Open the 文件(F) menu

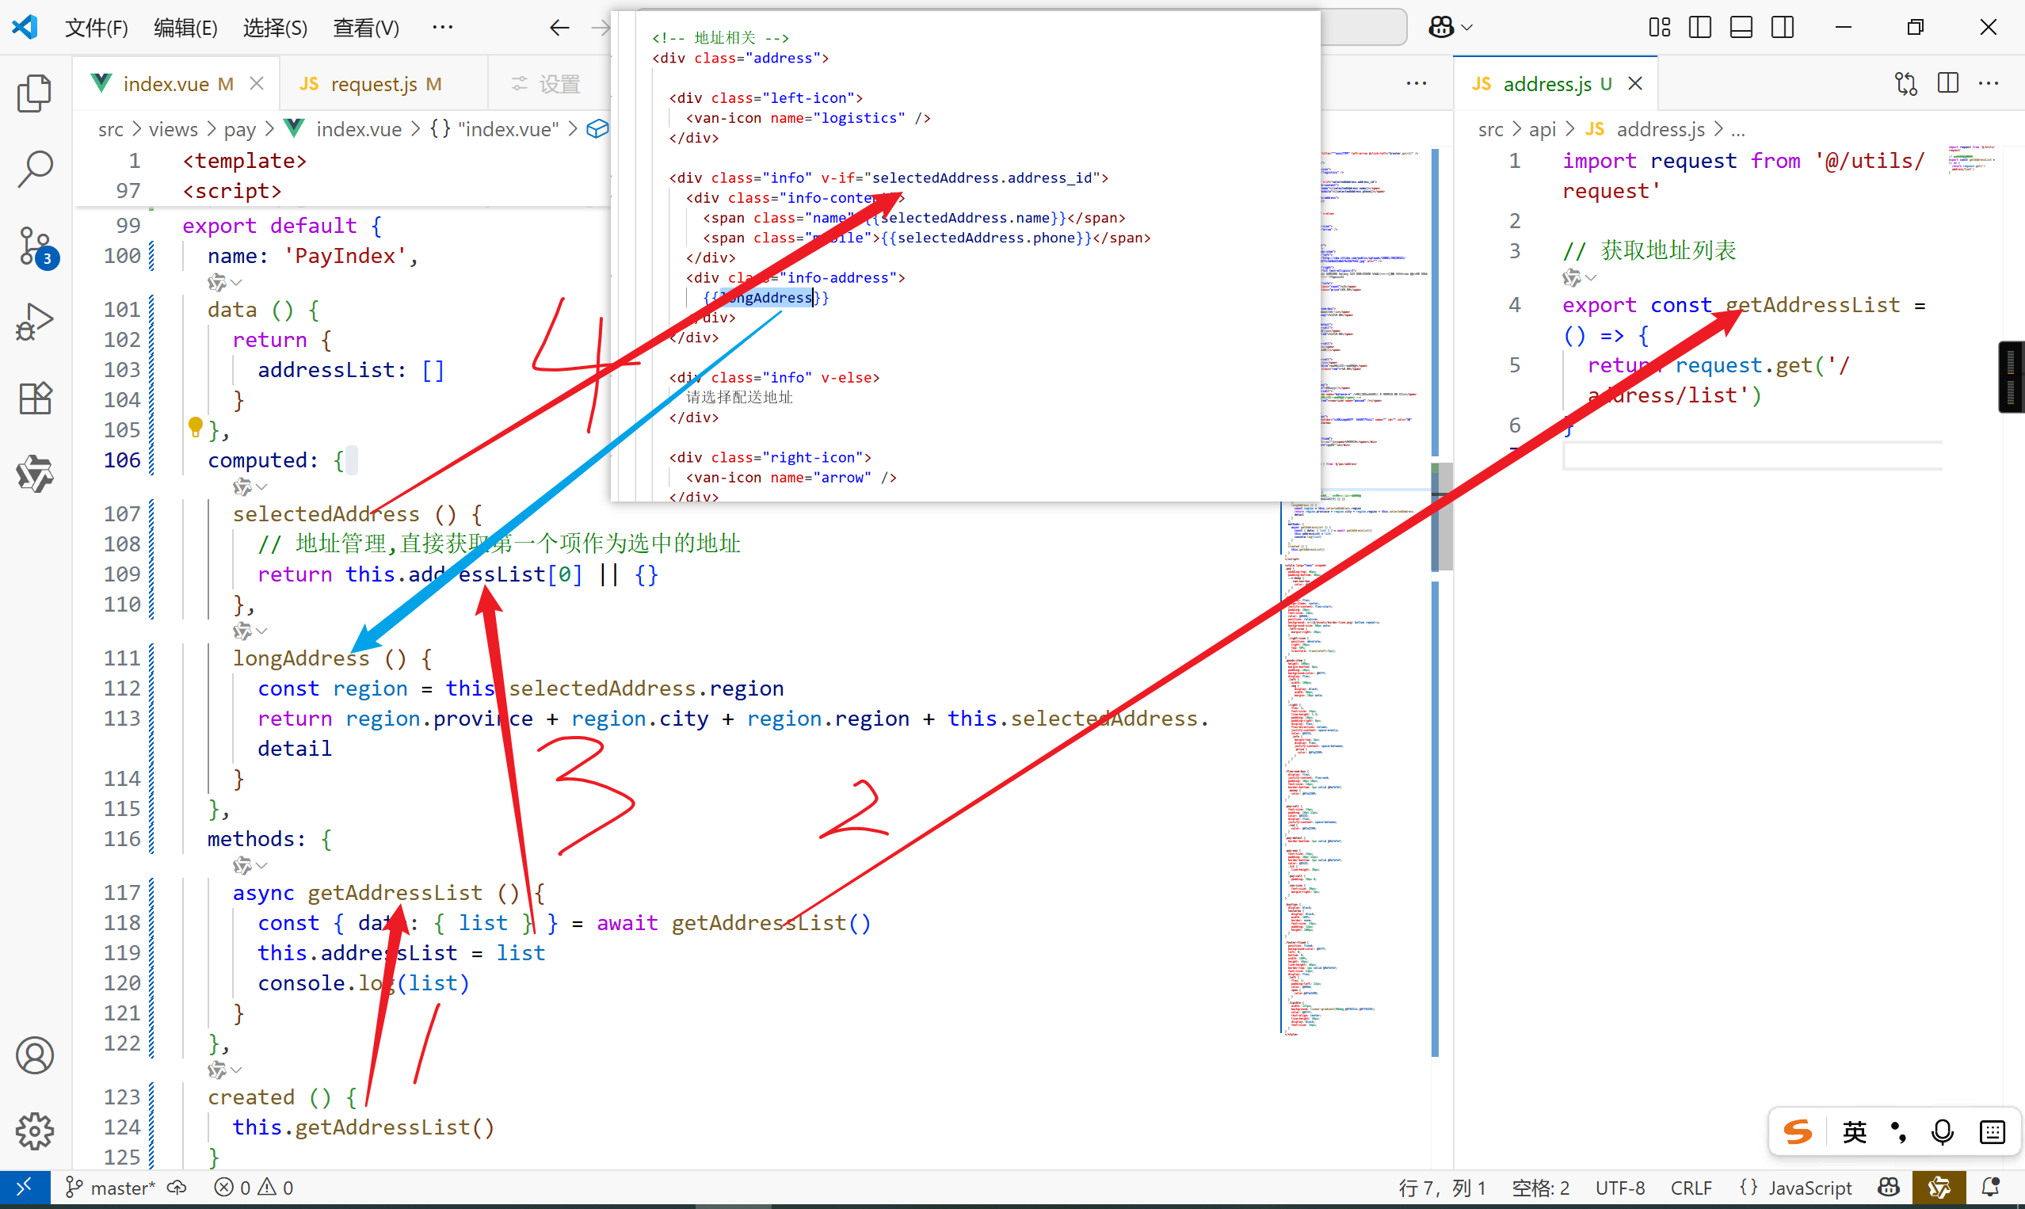coord(96,28)
